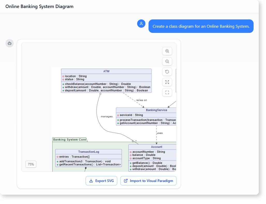Click the user avatar icon
The height and width of the screenshot is (204, 266).
(x=141, y=24)
